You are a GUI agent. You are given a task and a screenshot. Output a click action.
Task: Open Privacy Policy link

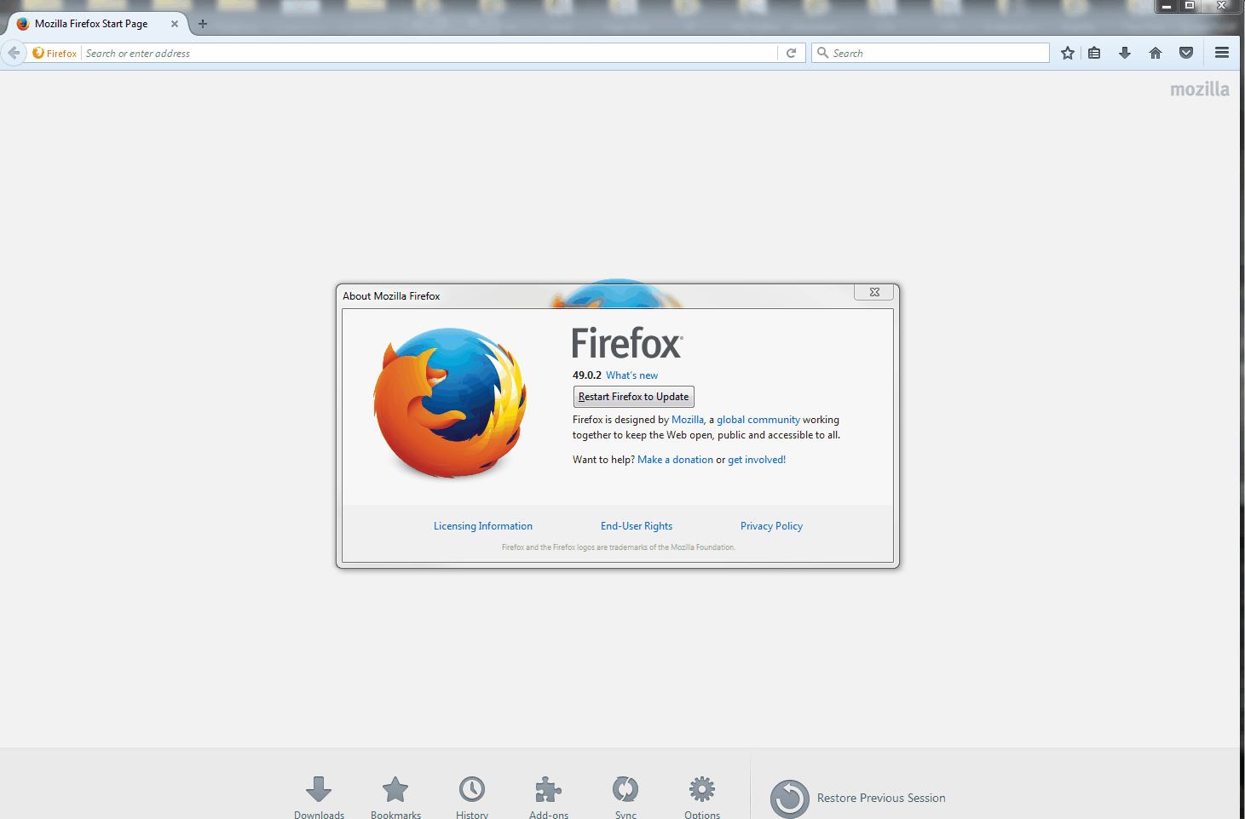(x=771, y=526)
